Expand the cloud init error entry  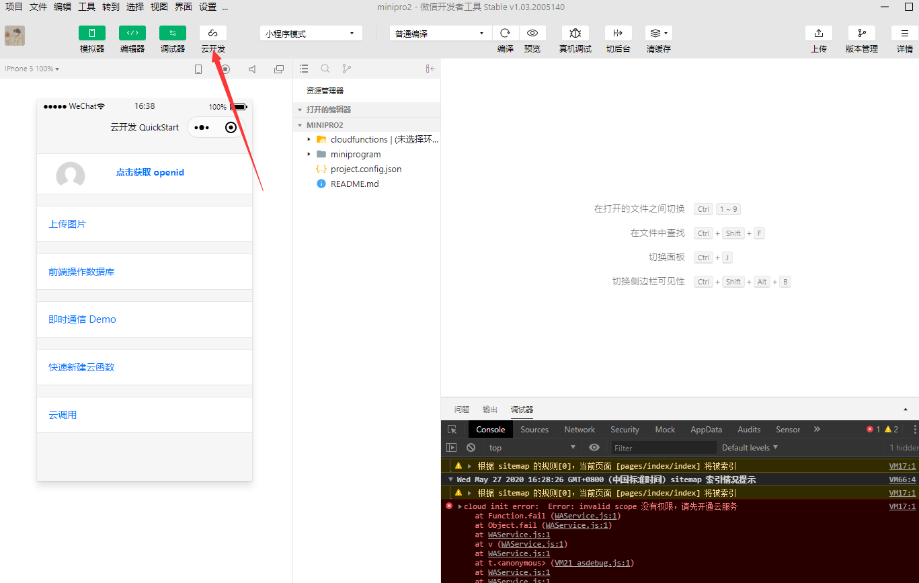tap(460, 506)
